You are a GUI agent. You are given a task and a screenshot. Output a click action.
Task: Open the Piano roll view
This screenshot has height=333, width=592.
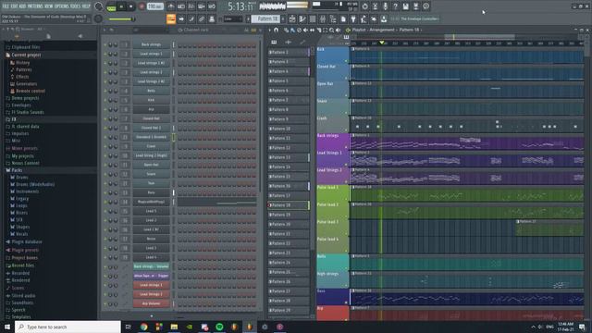coord(302,18)
